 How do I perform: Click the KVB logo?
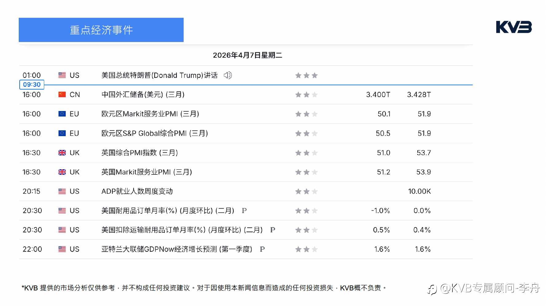514,27
